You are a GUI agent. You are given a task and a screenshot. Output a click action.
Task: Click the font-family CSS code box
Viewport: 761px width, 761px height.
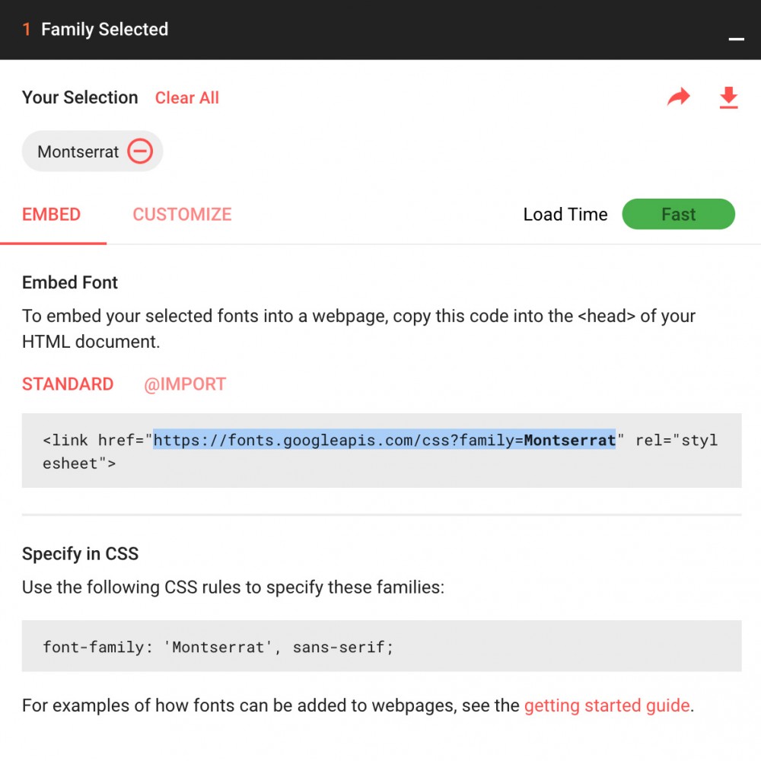(x=381, y=646)
